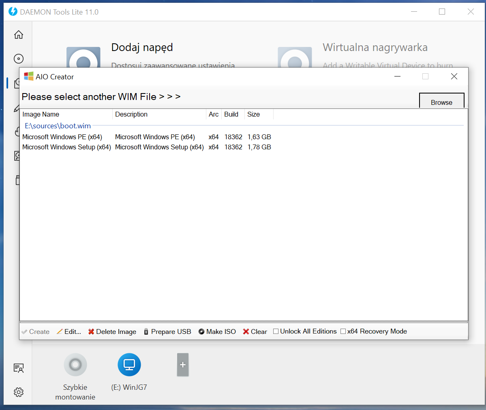Browse for another WIM file
The height and width of the screenshot is (410, 486).
tap(442, 100)
